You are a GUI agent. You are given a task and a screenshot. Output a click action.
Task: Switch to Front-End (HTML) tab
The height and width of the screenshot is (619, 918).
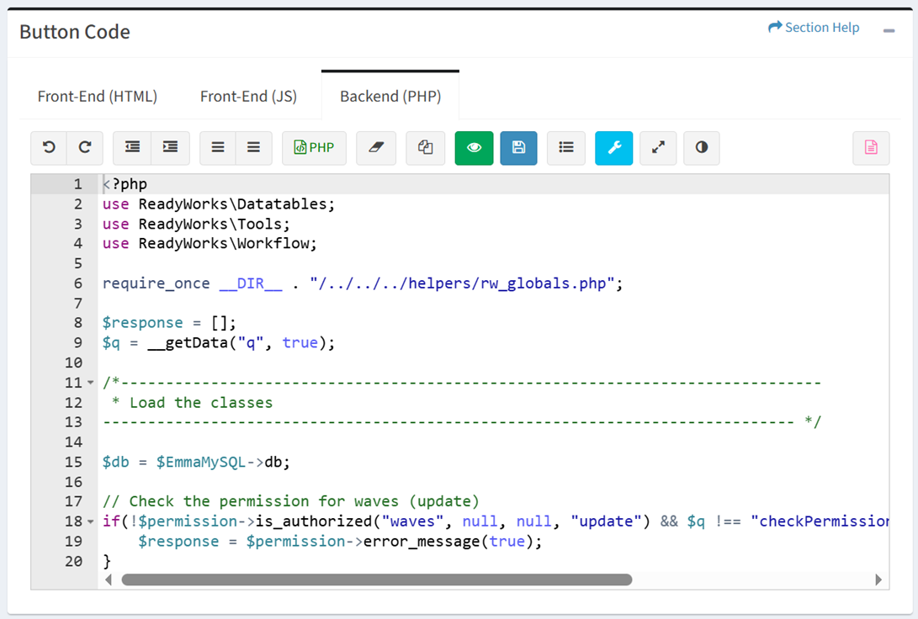pos(98,96)
